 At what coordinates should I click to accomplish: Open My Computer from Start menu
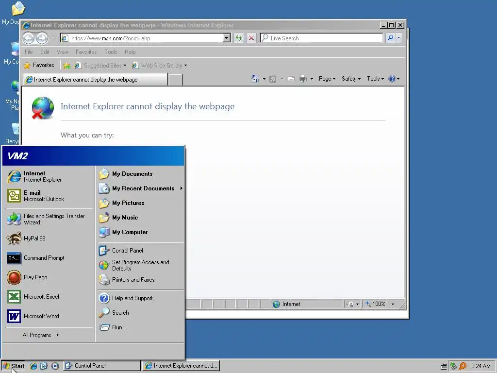140,232
